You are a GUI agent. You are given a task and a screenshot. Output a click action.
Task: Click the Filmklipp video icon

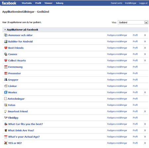(6, 118)
